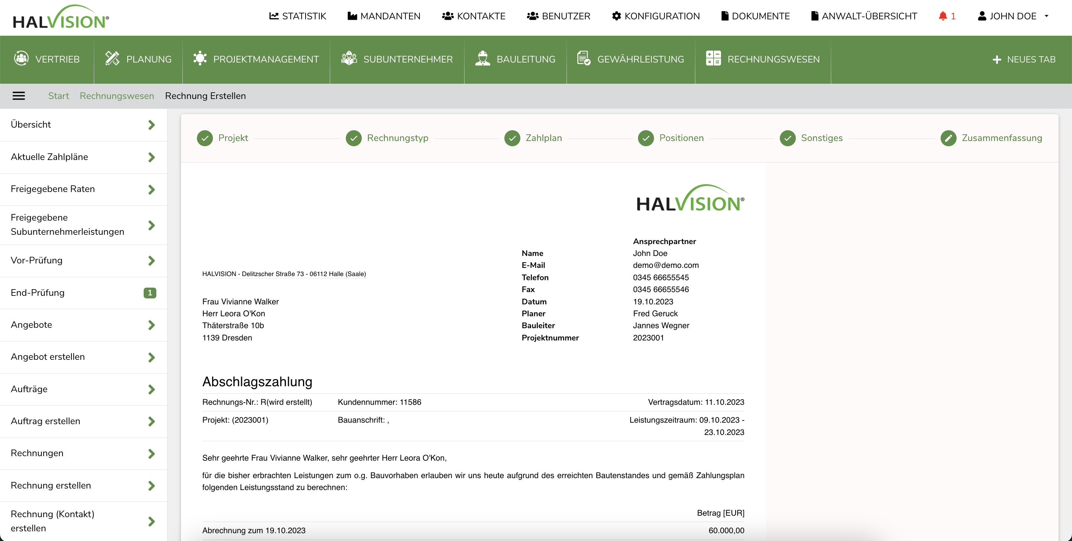Switch to the Projektmanagement tab
This screenshot has width=1072, height=541.
point(256,60)
